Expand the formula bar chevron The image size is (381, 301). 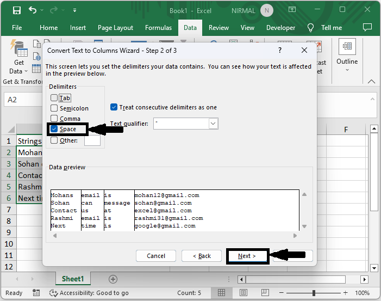(x=372, y=99)
